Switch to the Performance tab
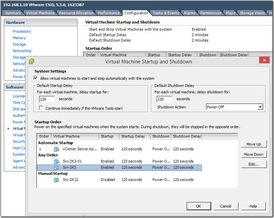The height and width of the screenshot is (218, 274). click(x=109, y=13)
